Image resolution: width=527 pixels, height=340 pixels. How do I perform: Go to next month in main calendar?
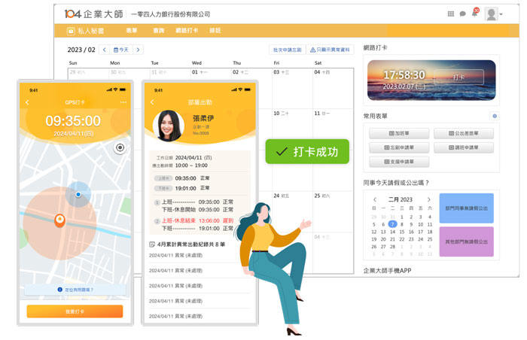click(138, 50)
